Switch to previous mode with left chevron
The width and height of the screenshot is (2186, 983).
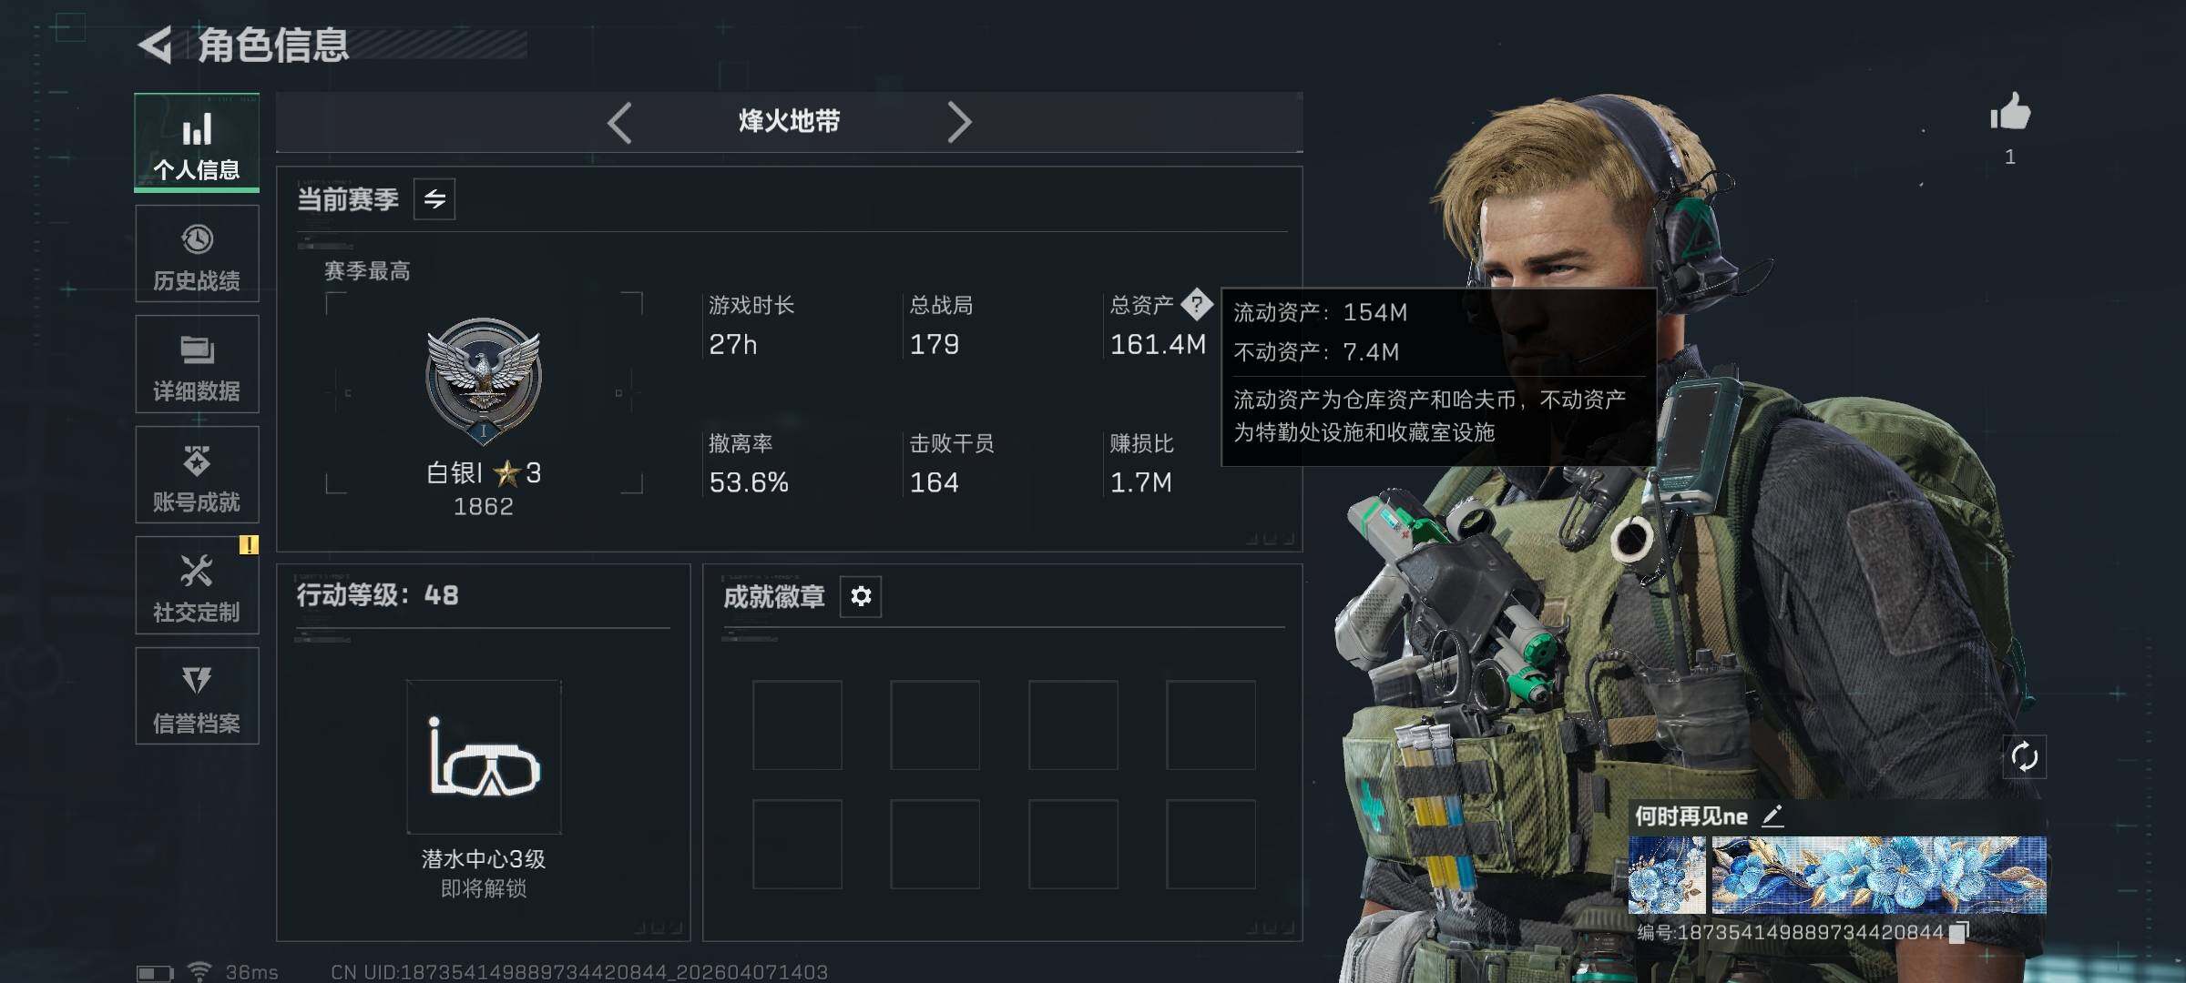pyautogui.click(x=619, y=122)
